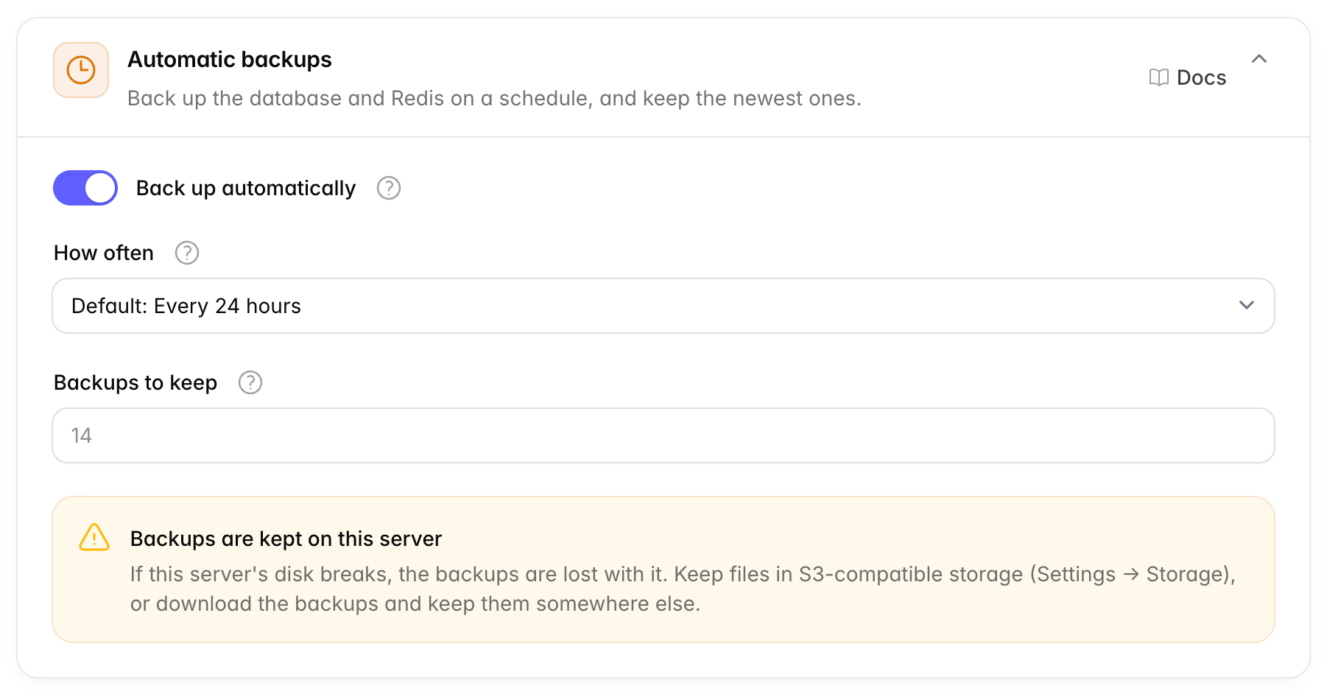Toggle the Back up automatically switch
This screenshot has height=694, width=1327.
point(85,188)
